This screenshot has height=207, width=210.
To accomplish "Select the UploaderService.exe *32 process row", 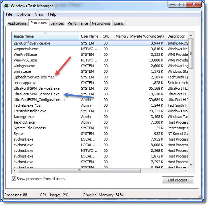I will coord(34,77).
